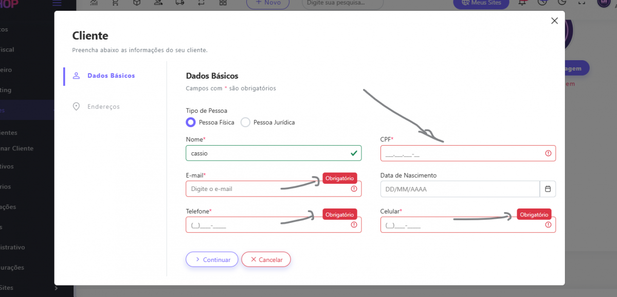
Task: Click the green checkmark in Nome field
Action: (x=354, y=153)
